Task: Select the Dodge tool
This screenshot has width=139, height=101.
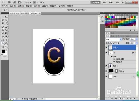Action: coord(6,36)
